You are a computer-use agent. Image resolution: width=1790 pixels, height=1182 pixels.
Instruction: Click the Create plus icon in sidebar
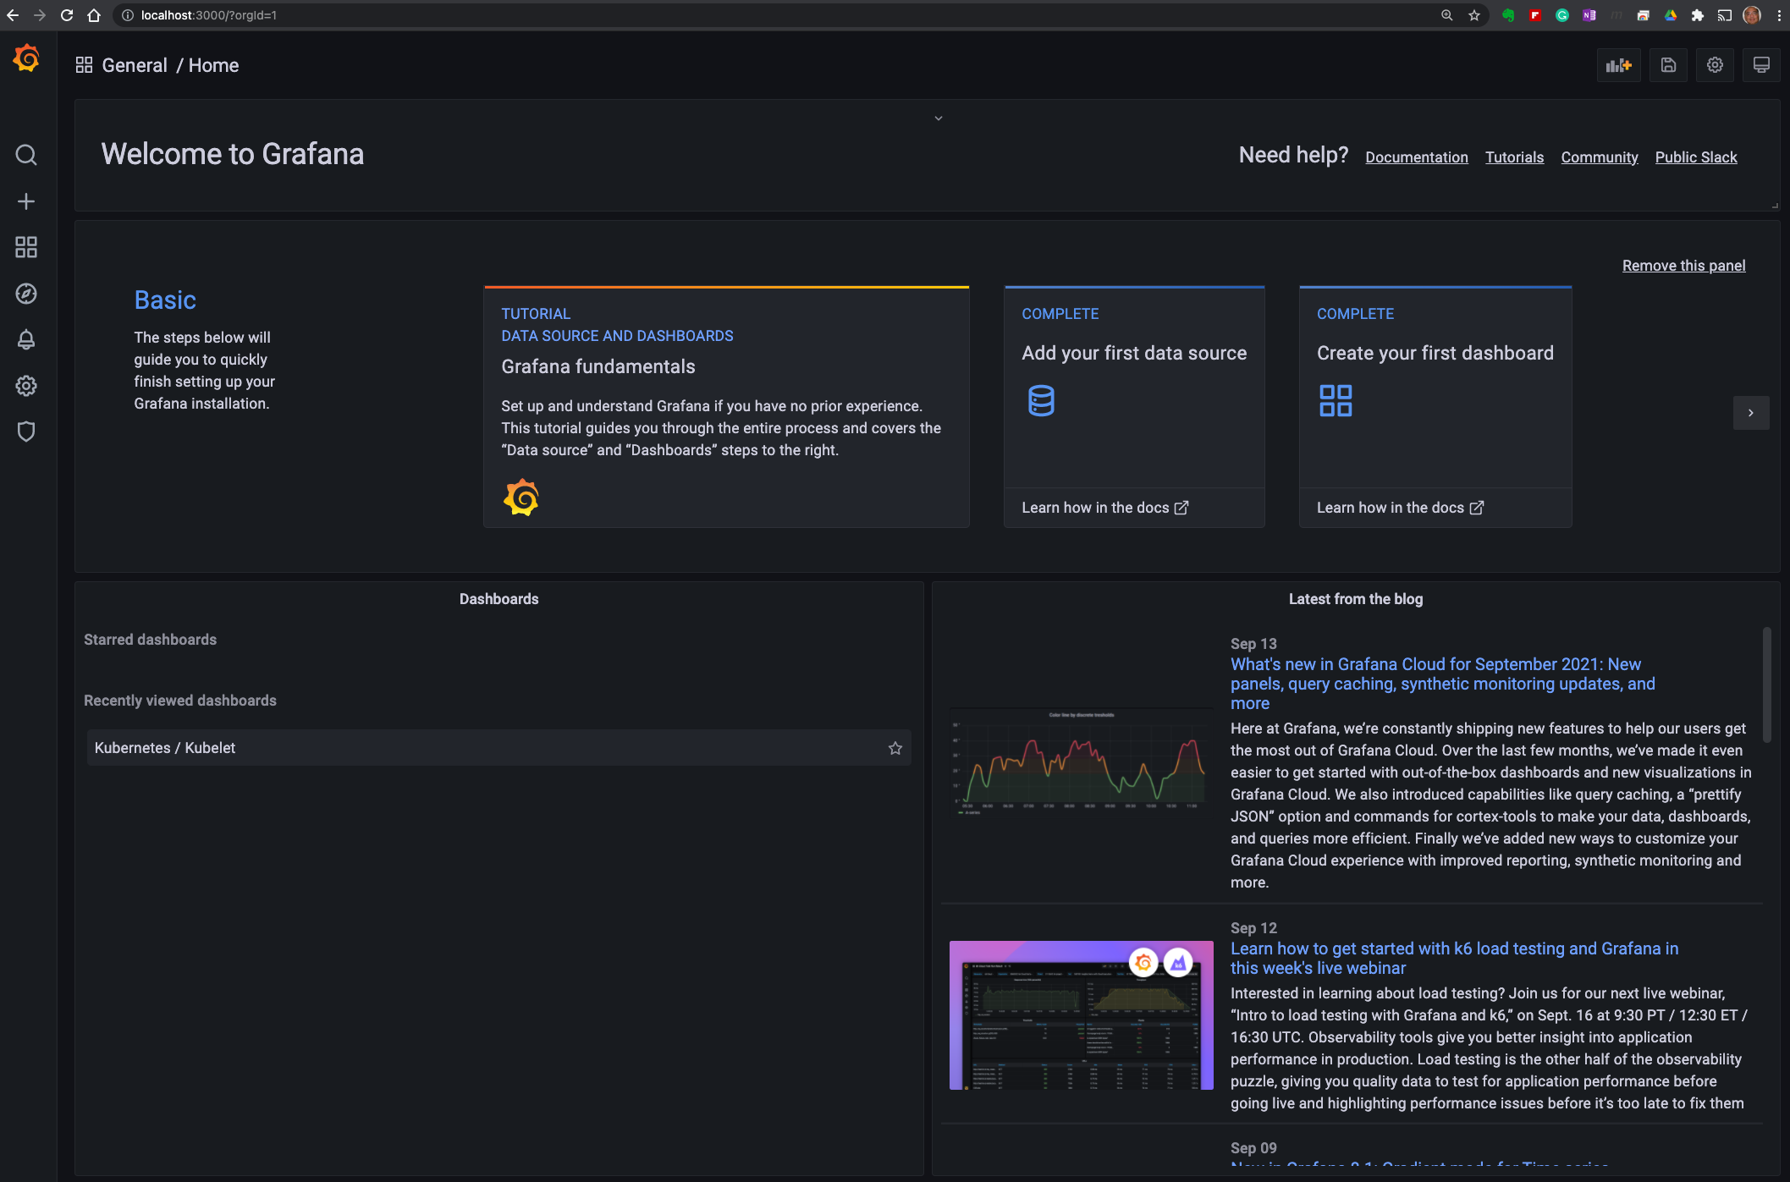pos(26,201)
